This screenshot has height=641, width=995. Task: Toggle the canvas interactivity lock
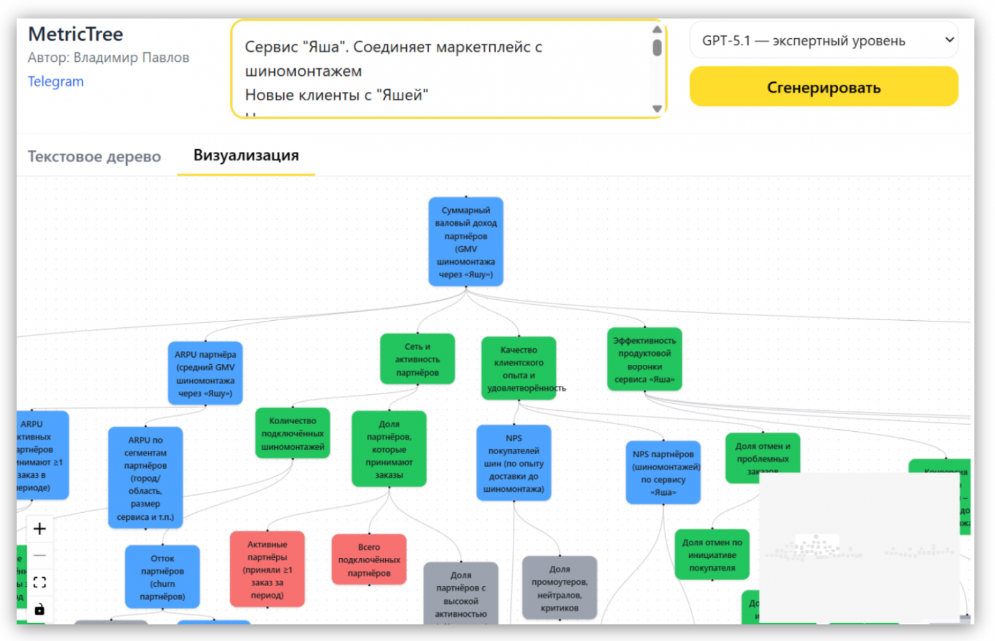[x=40, y=609]
